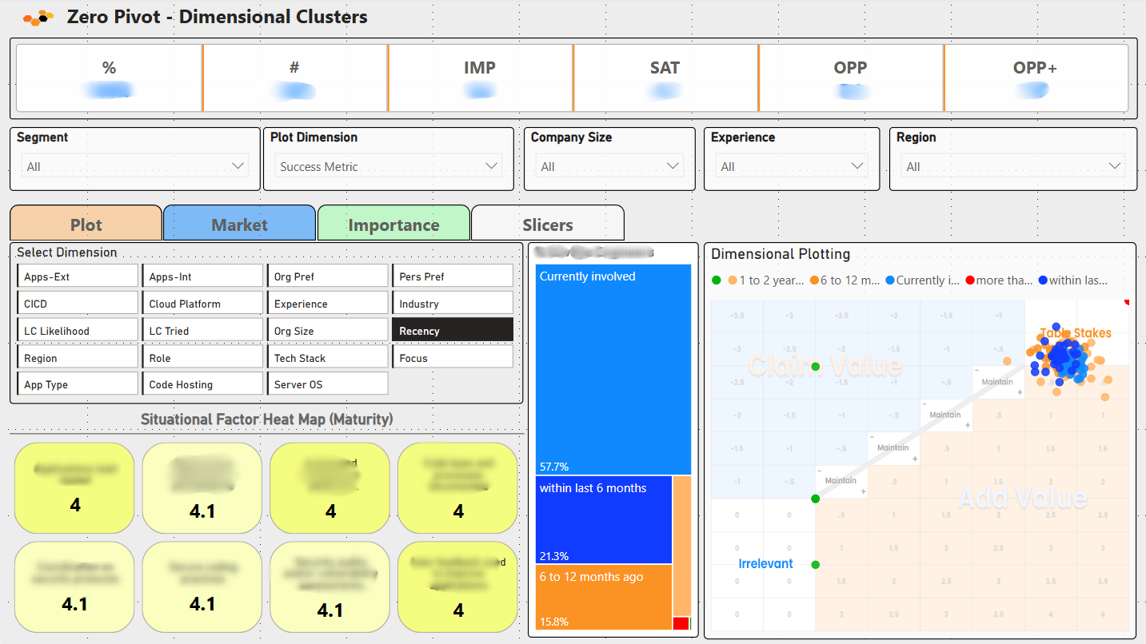1146x644 pixels.
Task: Open the Segment dropdown
Action: click(x=134, y=166)
